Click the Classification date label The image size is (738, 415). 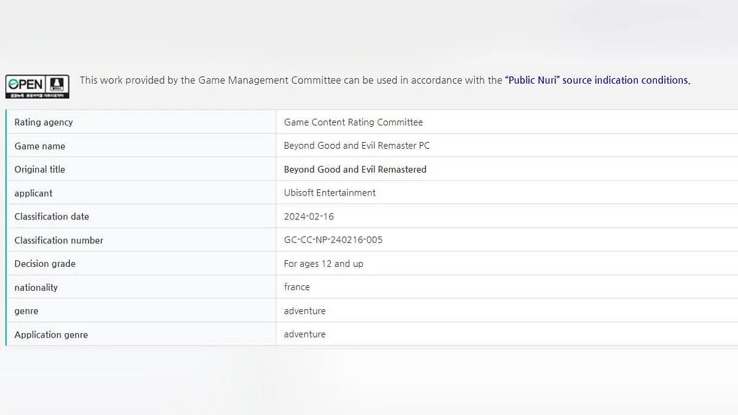[52, 216]
